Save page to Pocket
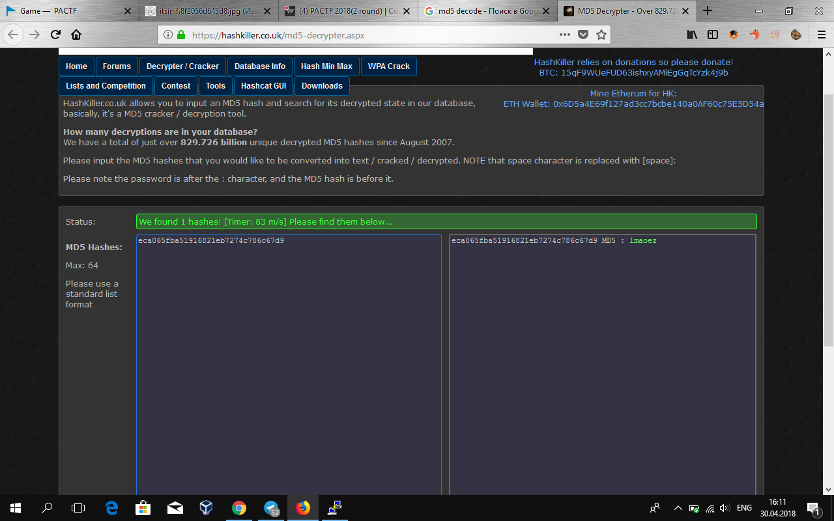This screenshot has height=521, width=834. 583,35
